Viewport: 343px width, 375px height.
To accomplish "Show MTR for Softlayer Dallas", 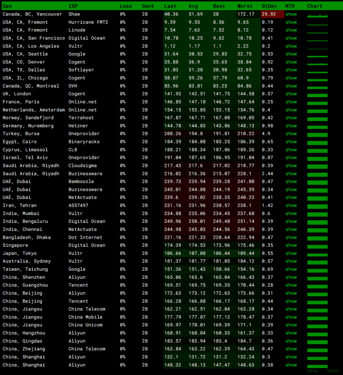I will [291, 70].
